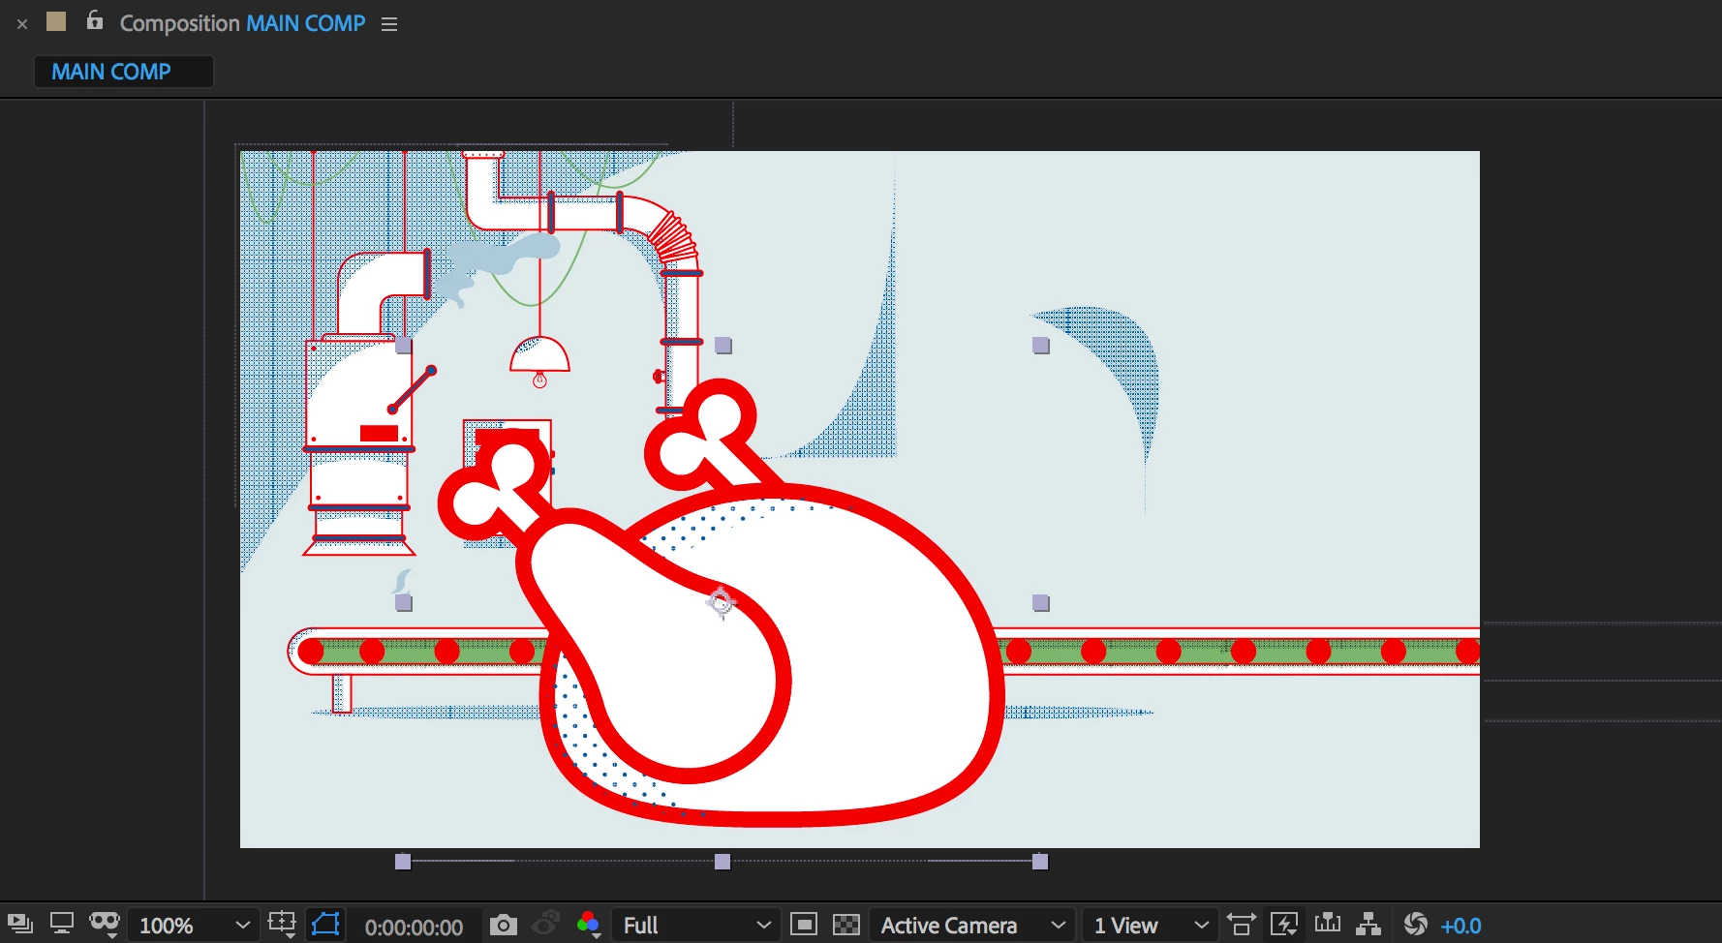Viewport: 1722px width, 943px height.
Task: Close the Composition panel tab
Action: [22, 24]
